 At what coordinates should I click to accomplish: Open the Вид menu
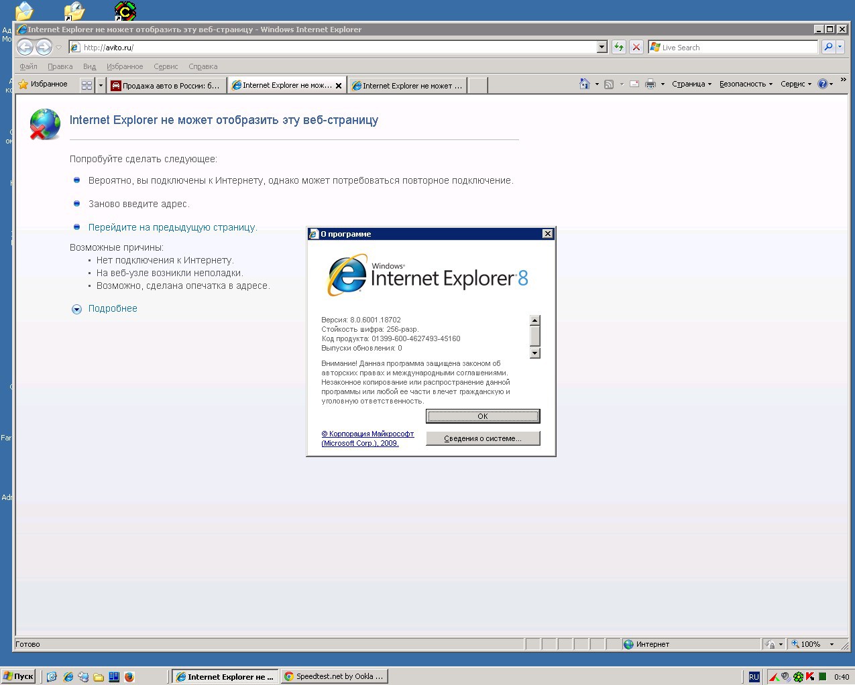(89, 66)
